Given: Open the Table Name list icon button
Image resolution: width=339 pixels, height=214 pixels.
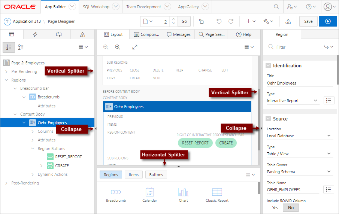Looking at the screenshot, I should click(329, 189).
